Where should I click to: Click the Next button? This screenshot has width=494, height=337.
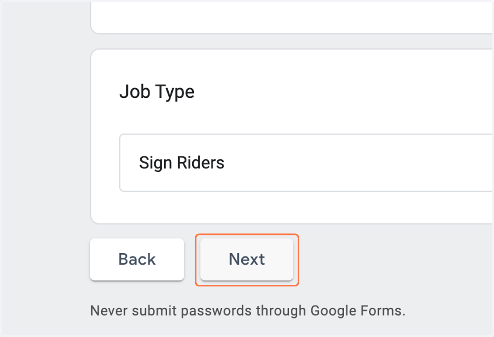pyautogui.click(x=247, y=259)
